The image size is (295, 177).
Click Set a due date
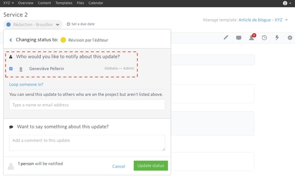81,24
